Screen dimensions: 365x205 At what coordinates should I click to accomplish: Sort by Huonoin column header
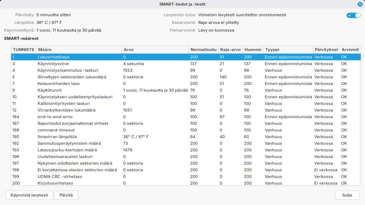point(253,49)
